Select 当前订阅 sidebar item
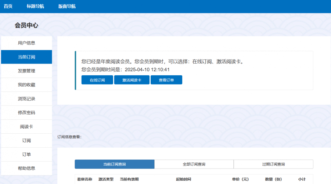The height and width of the screenshot is (184, 331). pyautogui.click(x=26, y=57)
